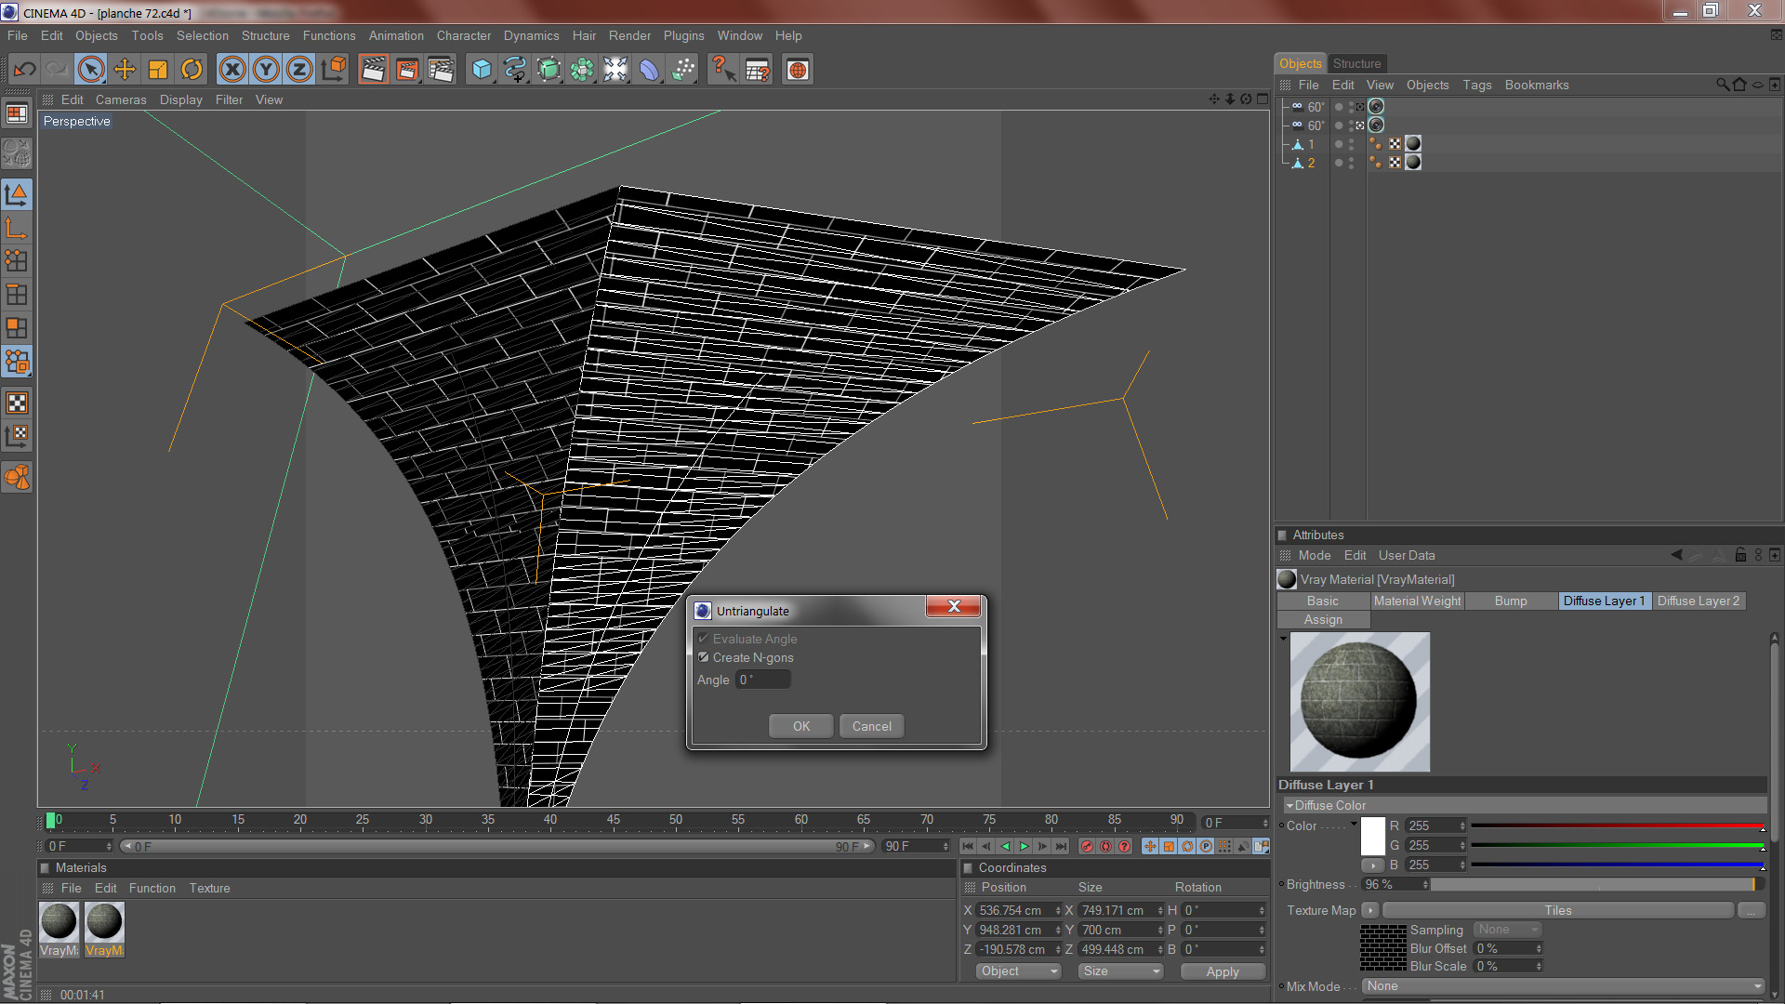This screenshot has width=1785, height=1004.
Task: Open the Structure menu
Action: point(265,35)
